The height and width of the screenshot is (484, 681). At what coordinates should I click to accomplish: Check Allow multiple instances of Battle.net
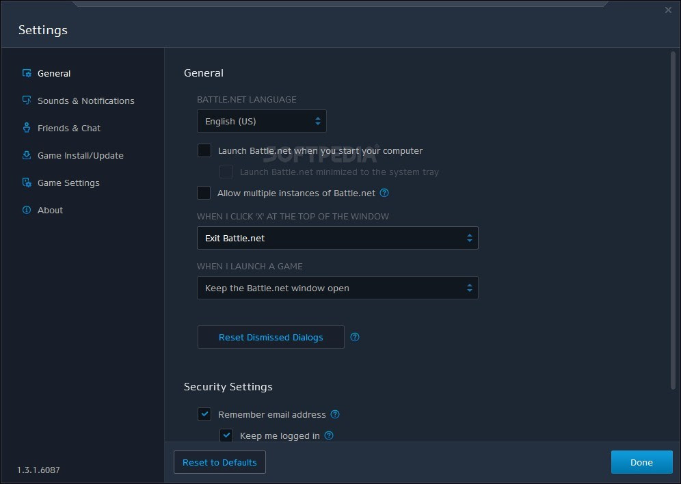204,193
